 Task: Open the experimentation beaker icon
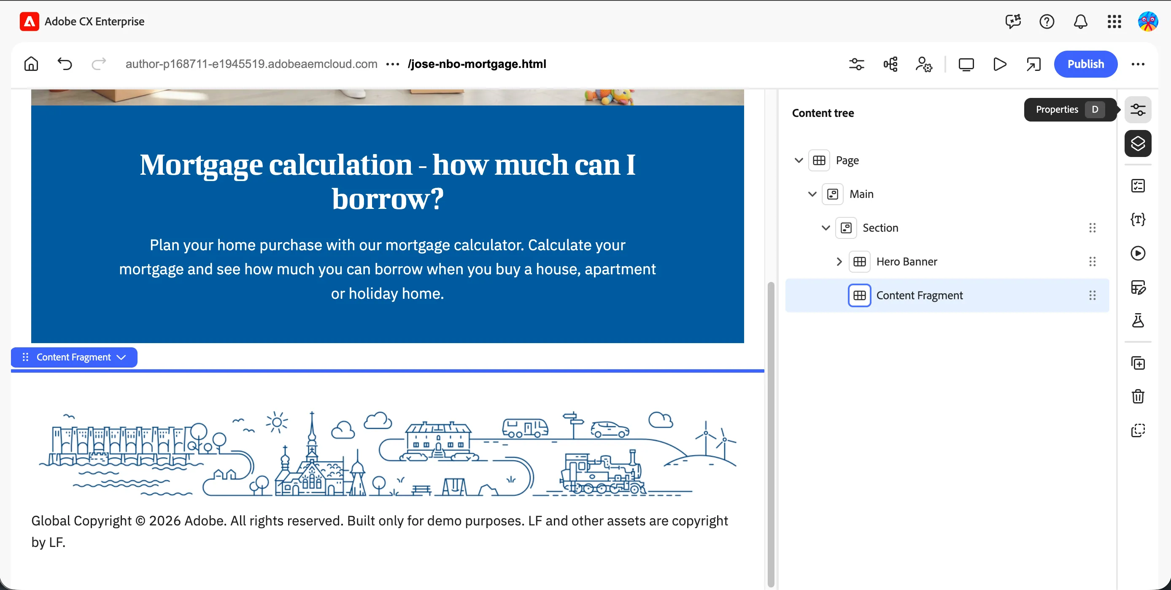pyautogui.click(x=1138, y=321)
